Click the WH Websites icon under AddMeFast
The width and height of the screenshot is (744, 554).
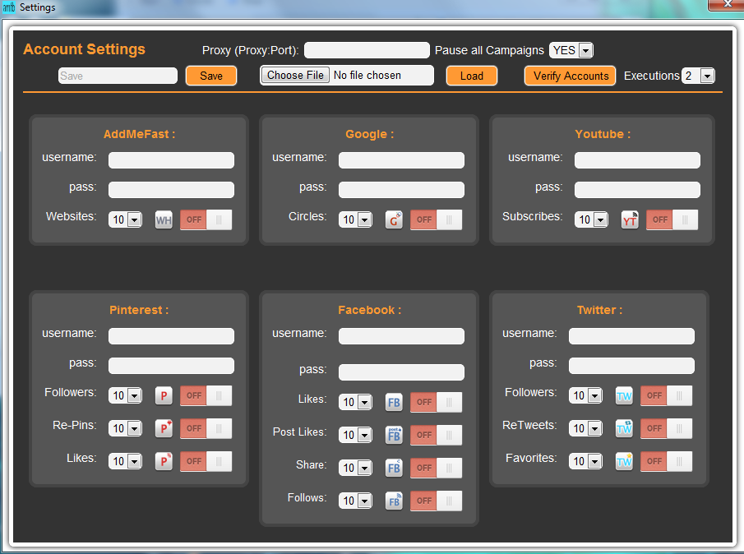164,220
